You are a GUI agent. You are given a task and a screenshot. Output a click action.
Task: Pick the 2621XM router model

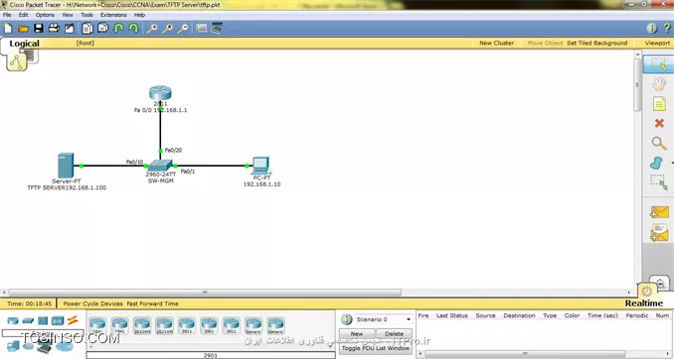[x=164, y=326]
